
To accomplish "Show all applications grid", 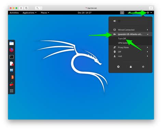I will [12, 91].
